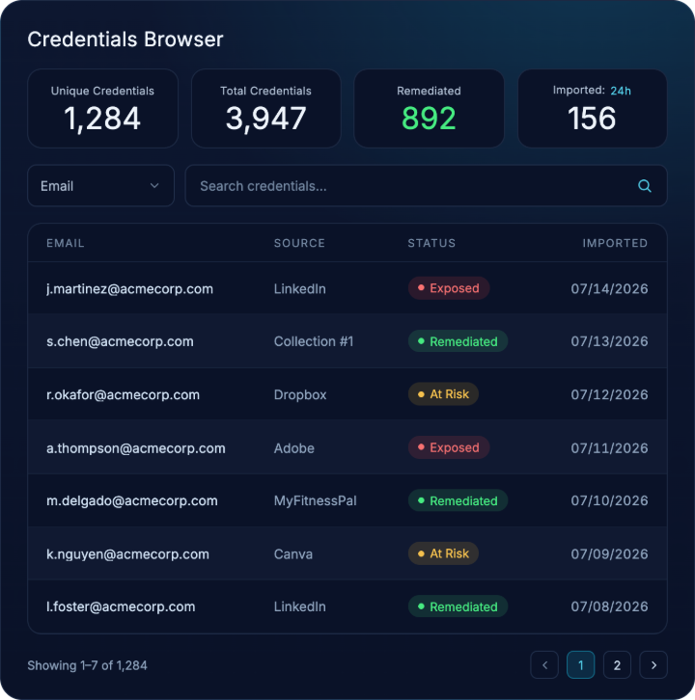Click the 07/12/2026 imported date

pos(609,394)
